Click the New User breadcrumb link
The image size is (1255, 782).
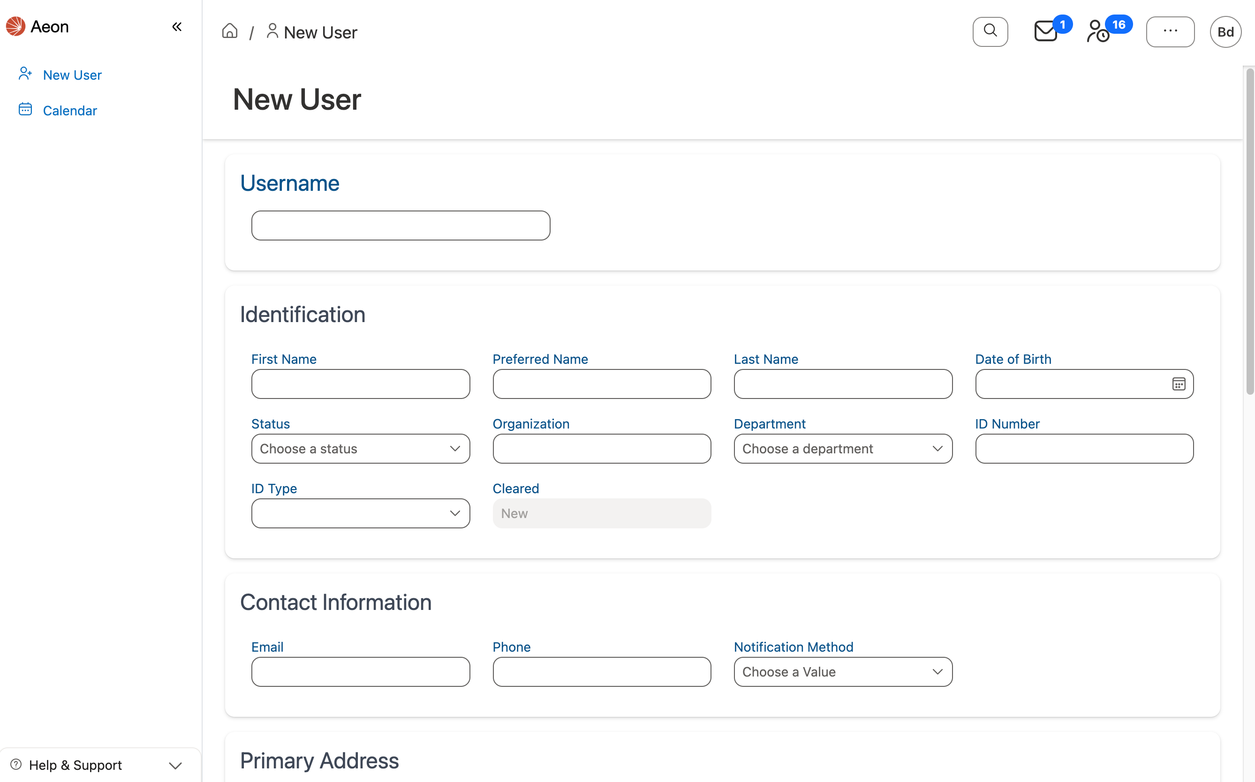320,33
